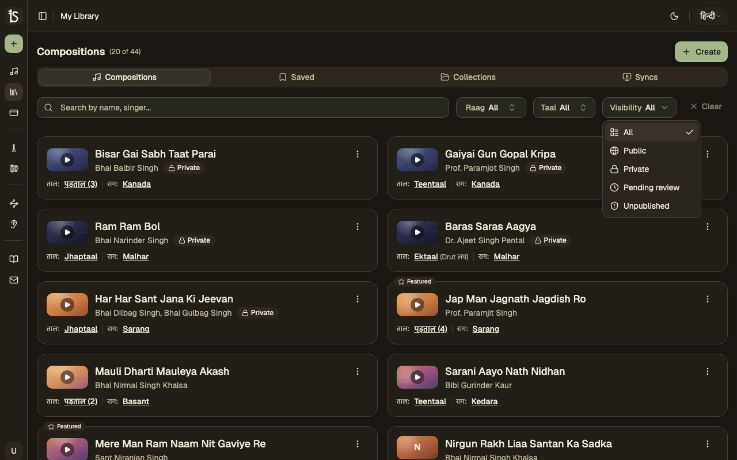Open the mail icon in the sidebar
Viewport: 737px width, 460px height.
14,280
